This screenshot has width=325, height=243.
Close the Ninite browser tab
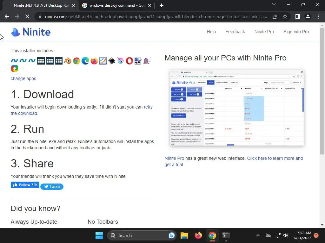click(74, 6)
